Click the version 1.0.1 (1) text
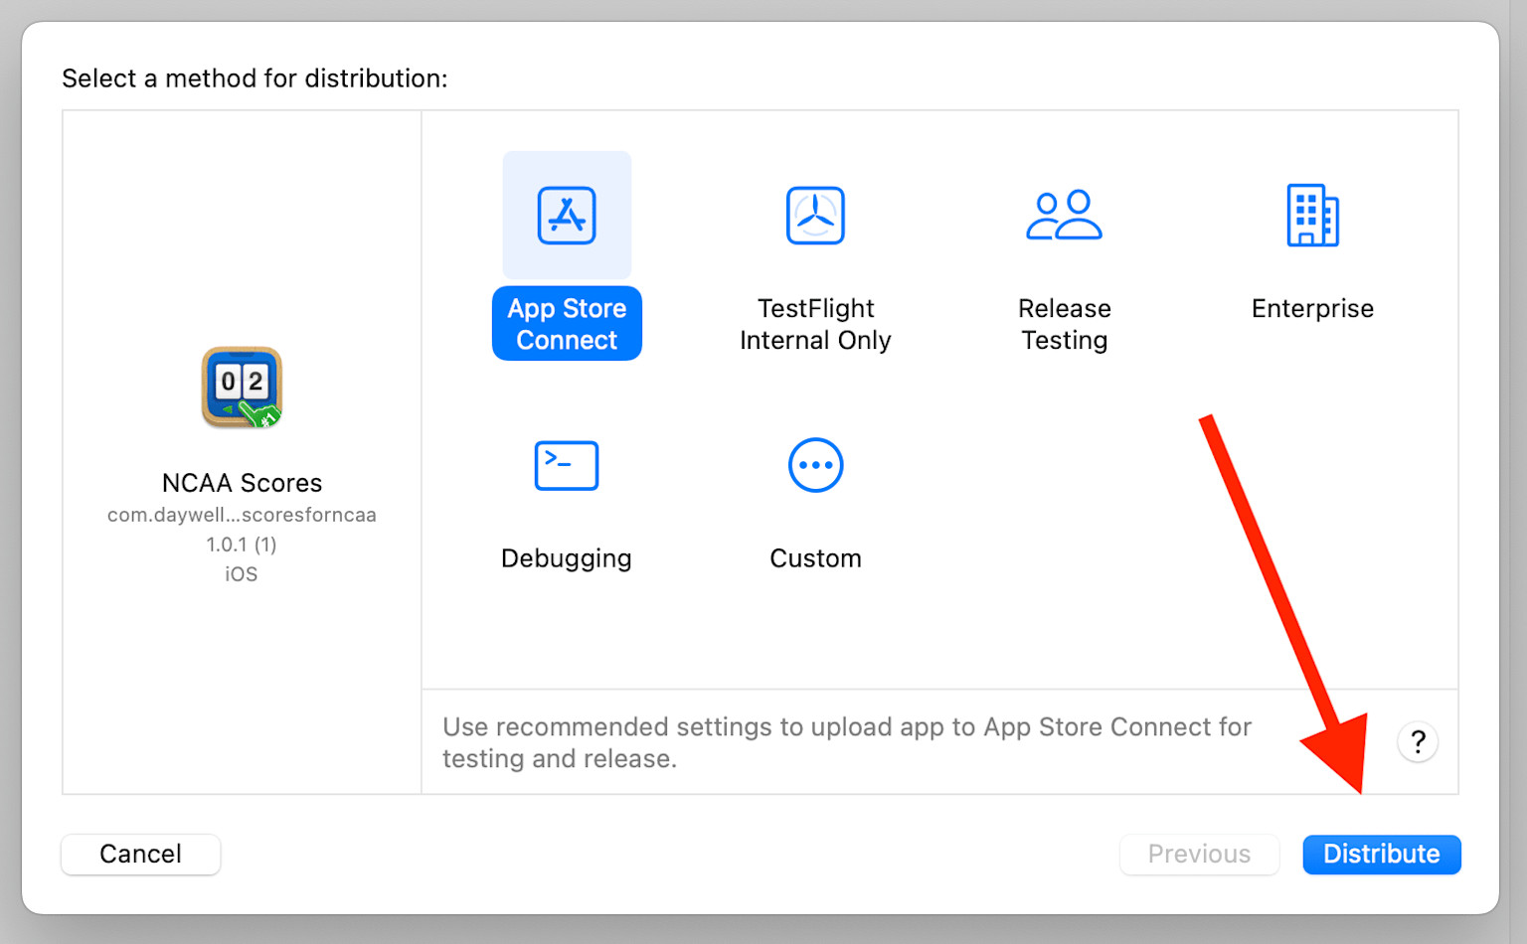Viewport: 1527px width, 944px height. point(242,545)
